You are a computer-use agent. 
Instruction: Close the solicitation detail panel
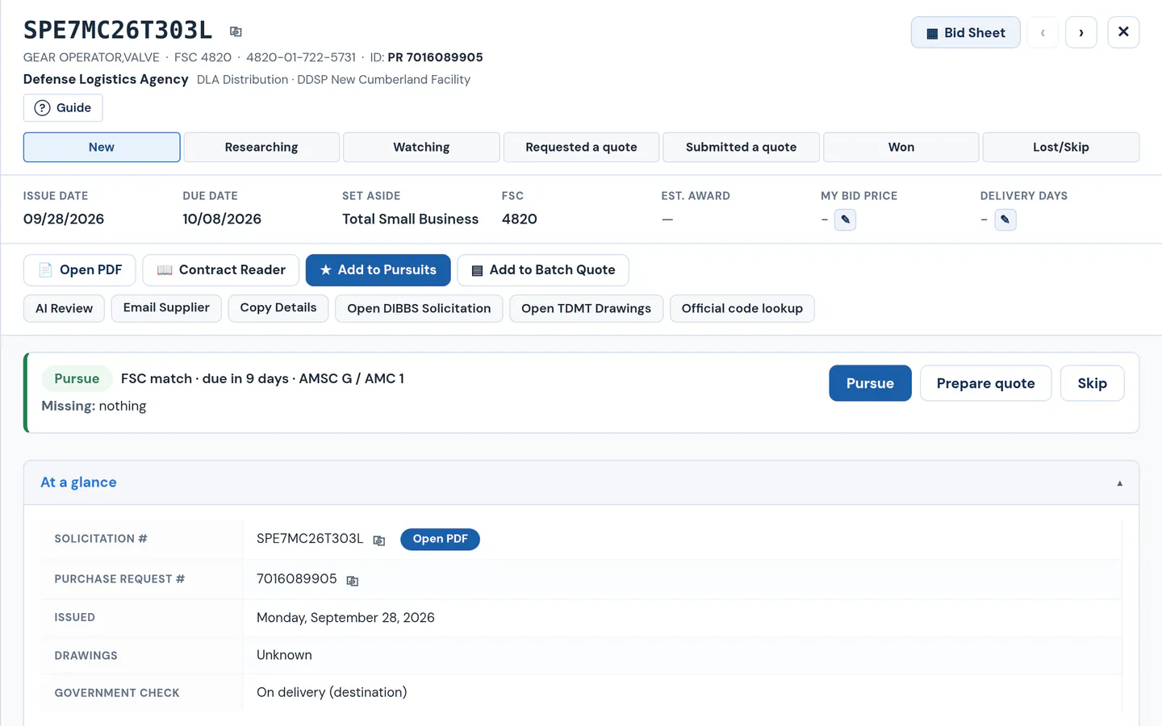[1123, 32]
